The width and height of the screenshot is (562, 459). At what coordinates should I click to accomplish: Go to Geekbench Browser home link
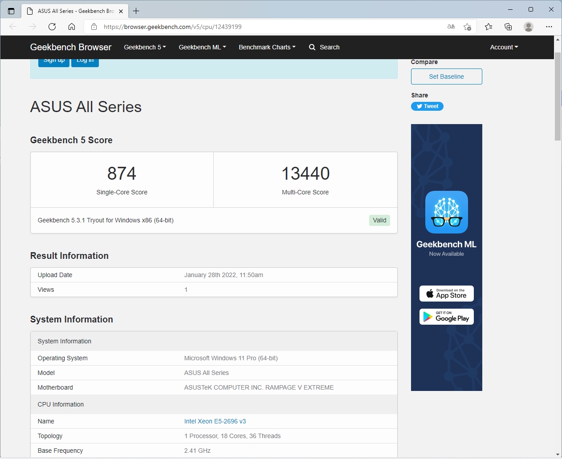[x=71, y=47]
